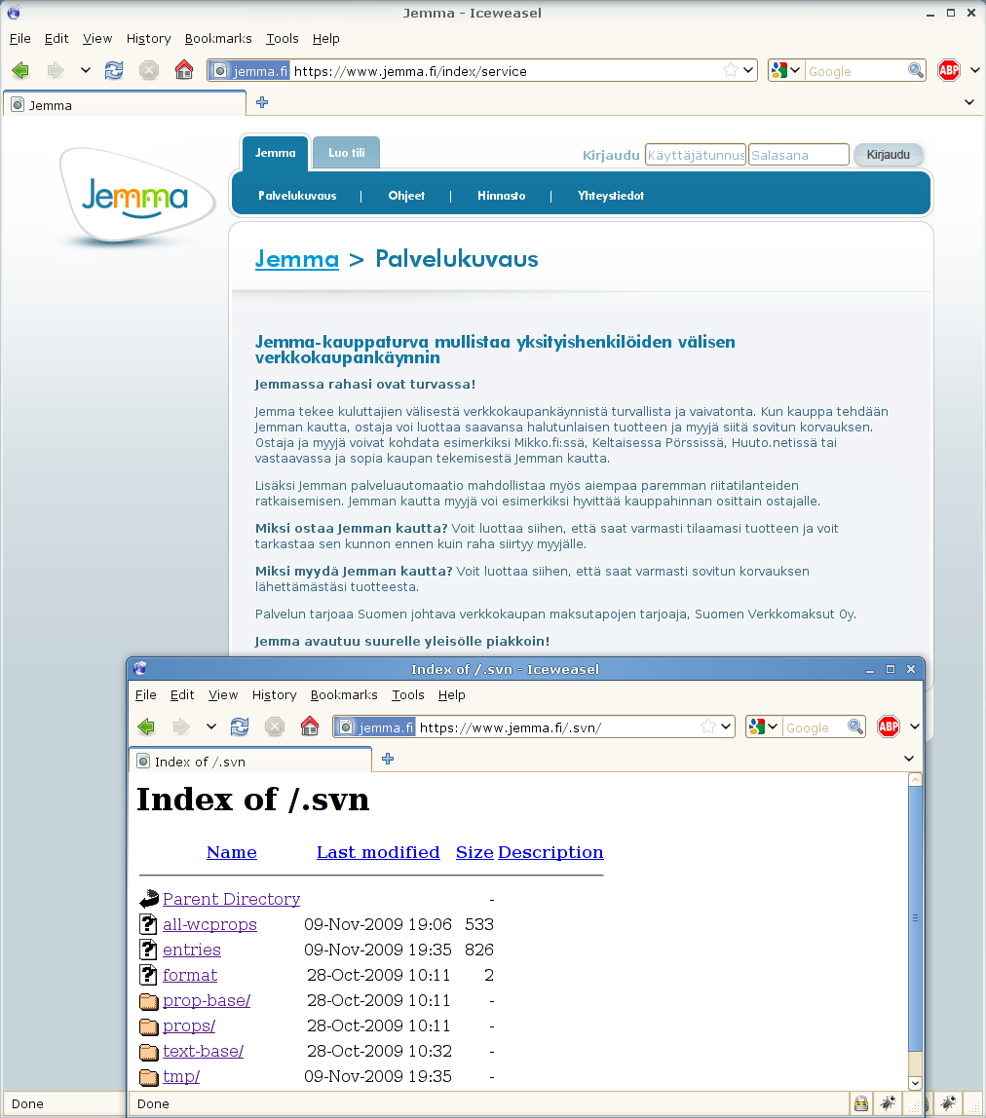The width and height of the screenshot is (986, 1118).
Task: Click the padlock icon in the status bar
Action: pyautogui.click(x=861, y=1103)
